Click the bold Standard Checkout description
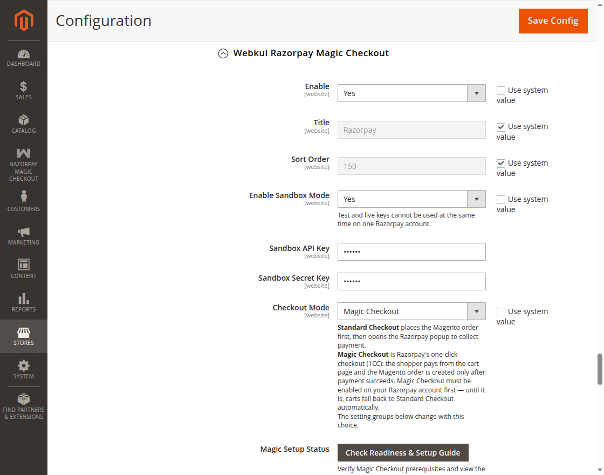This screenshot has width=604, height=475. click(x=368, y=327)
